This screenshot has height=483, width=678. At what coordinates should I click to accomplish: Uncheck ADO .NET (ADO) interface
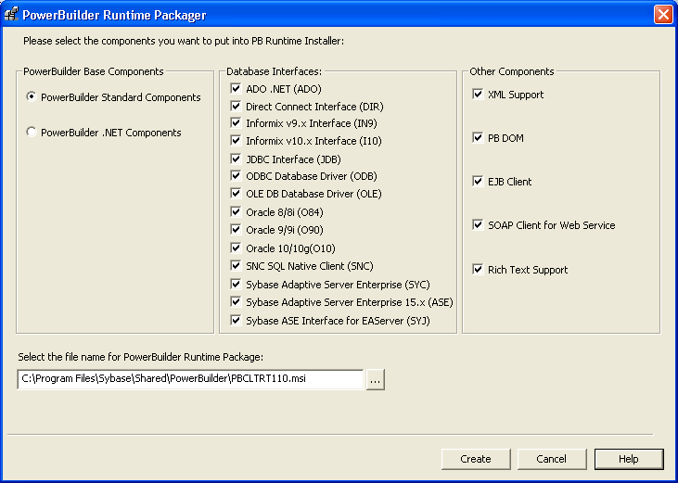click(236, 89)
